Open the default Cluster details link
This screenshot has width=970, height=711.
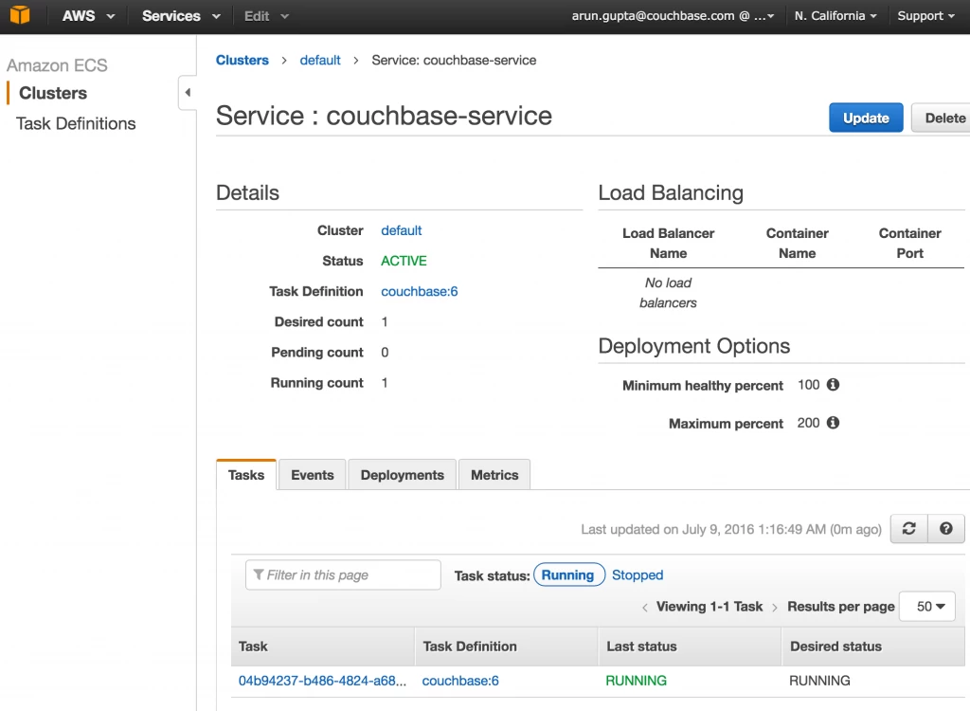point(402,230)
